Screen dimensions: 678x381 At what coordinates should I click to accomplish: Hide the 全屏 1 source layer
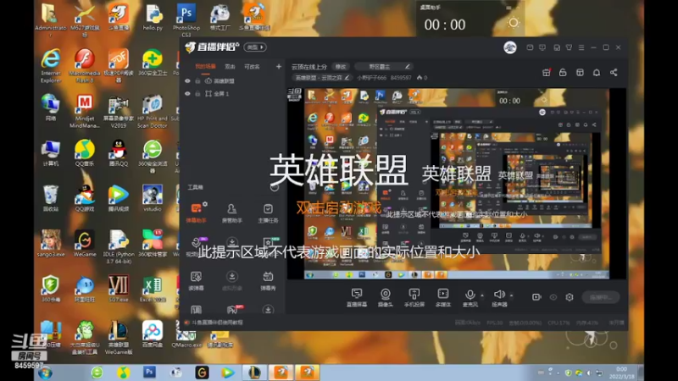187,93
